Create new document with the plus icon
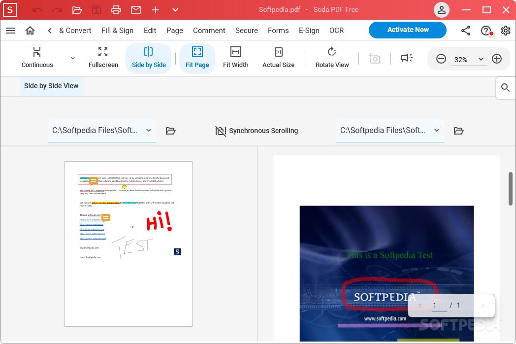This screenshot has height=344, width=516. click(x=156, y=10)
